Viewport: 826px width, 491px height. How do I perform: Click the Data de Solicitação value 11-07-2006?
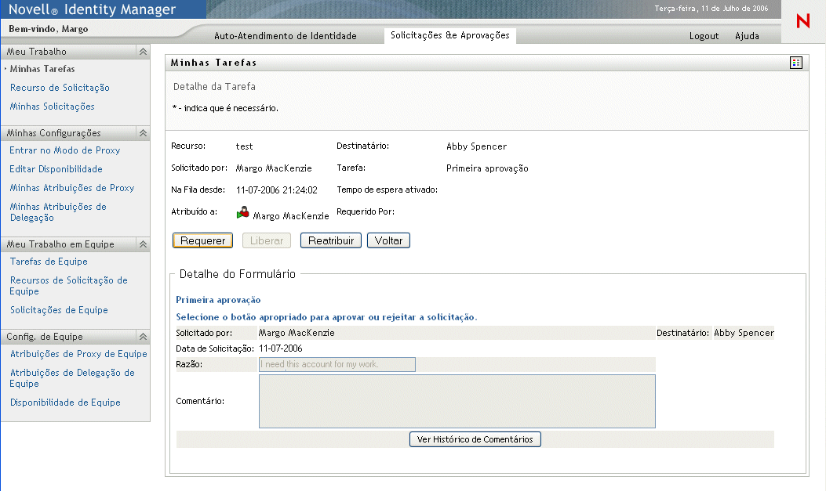coord(281,348)
